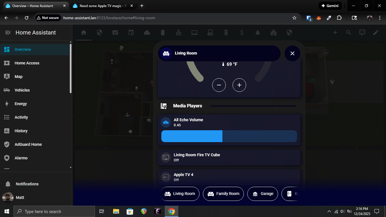Viewport: 386px width, 217px height.
Task: Open Vehicles in the sidebar
Action: coord(35,90)
